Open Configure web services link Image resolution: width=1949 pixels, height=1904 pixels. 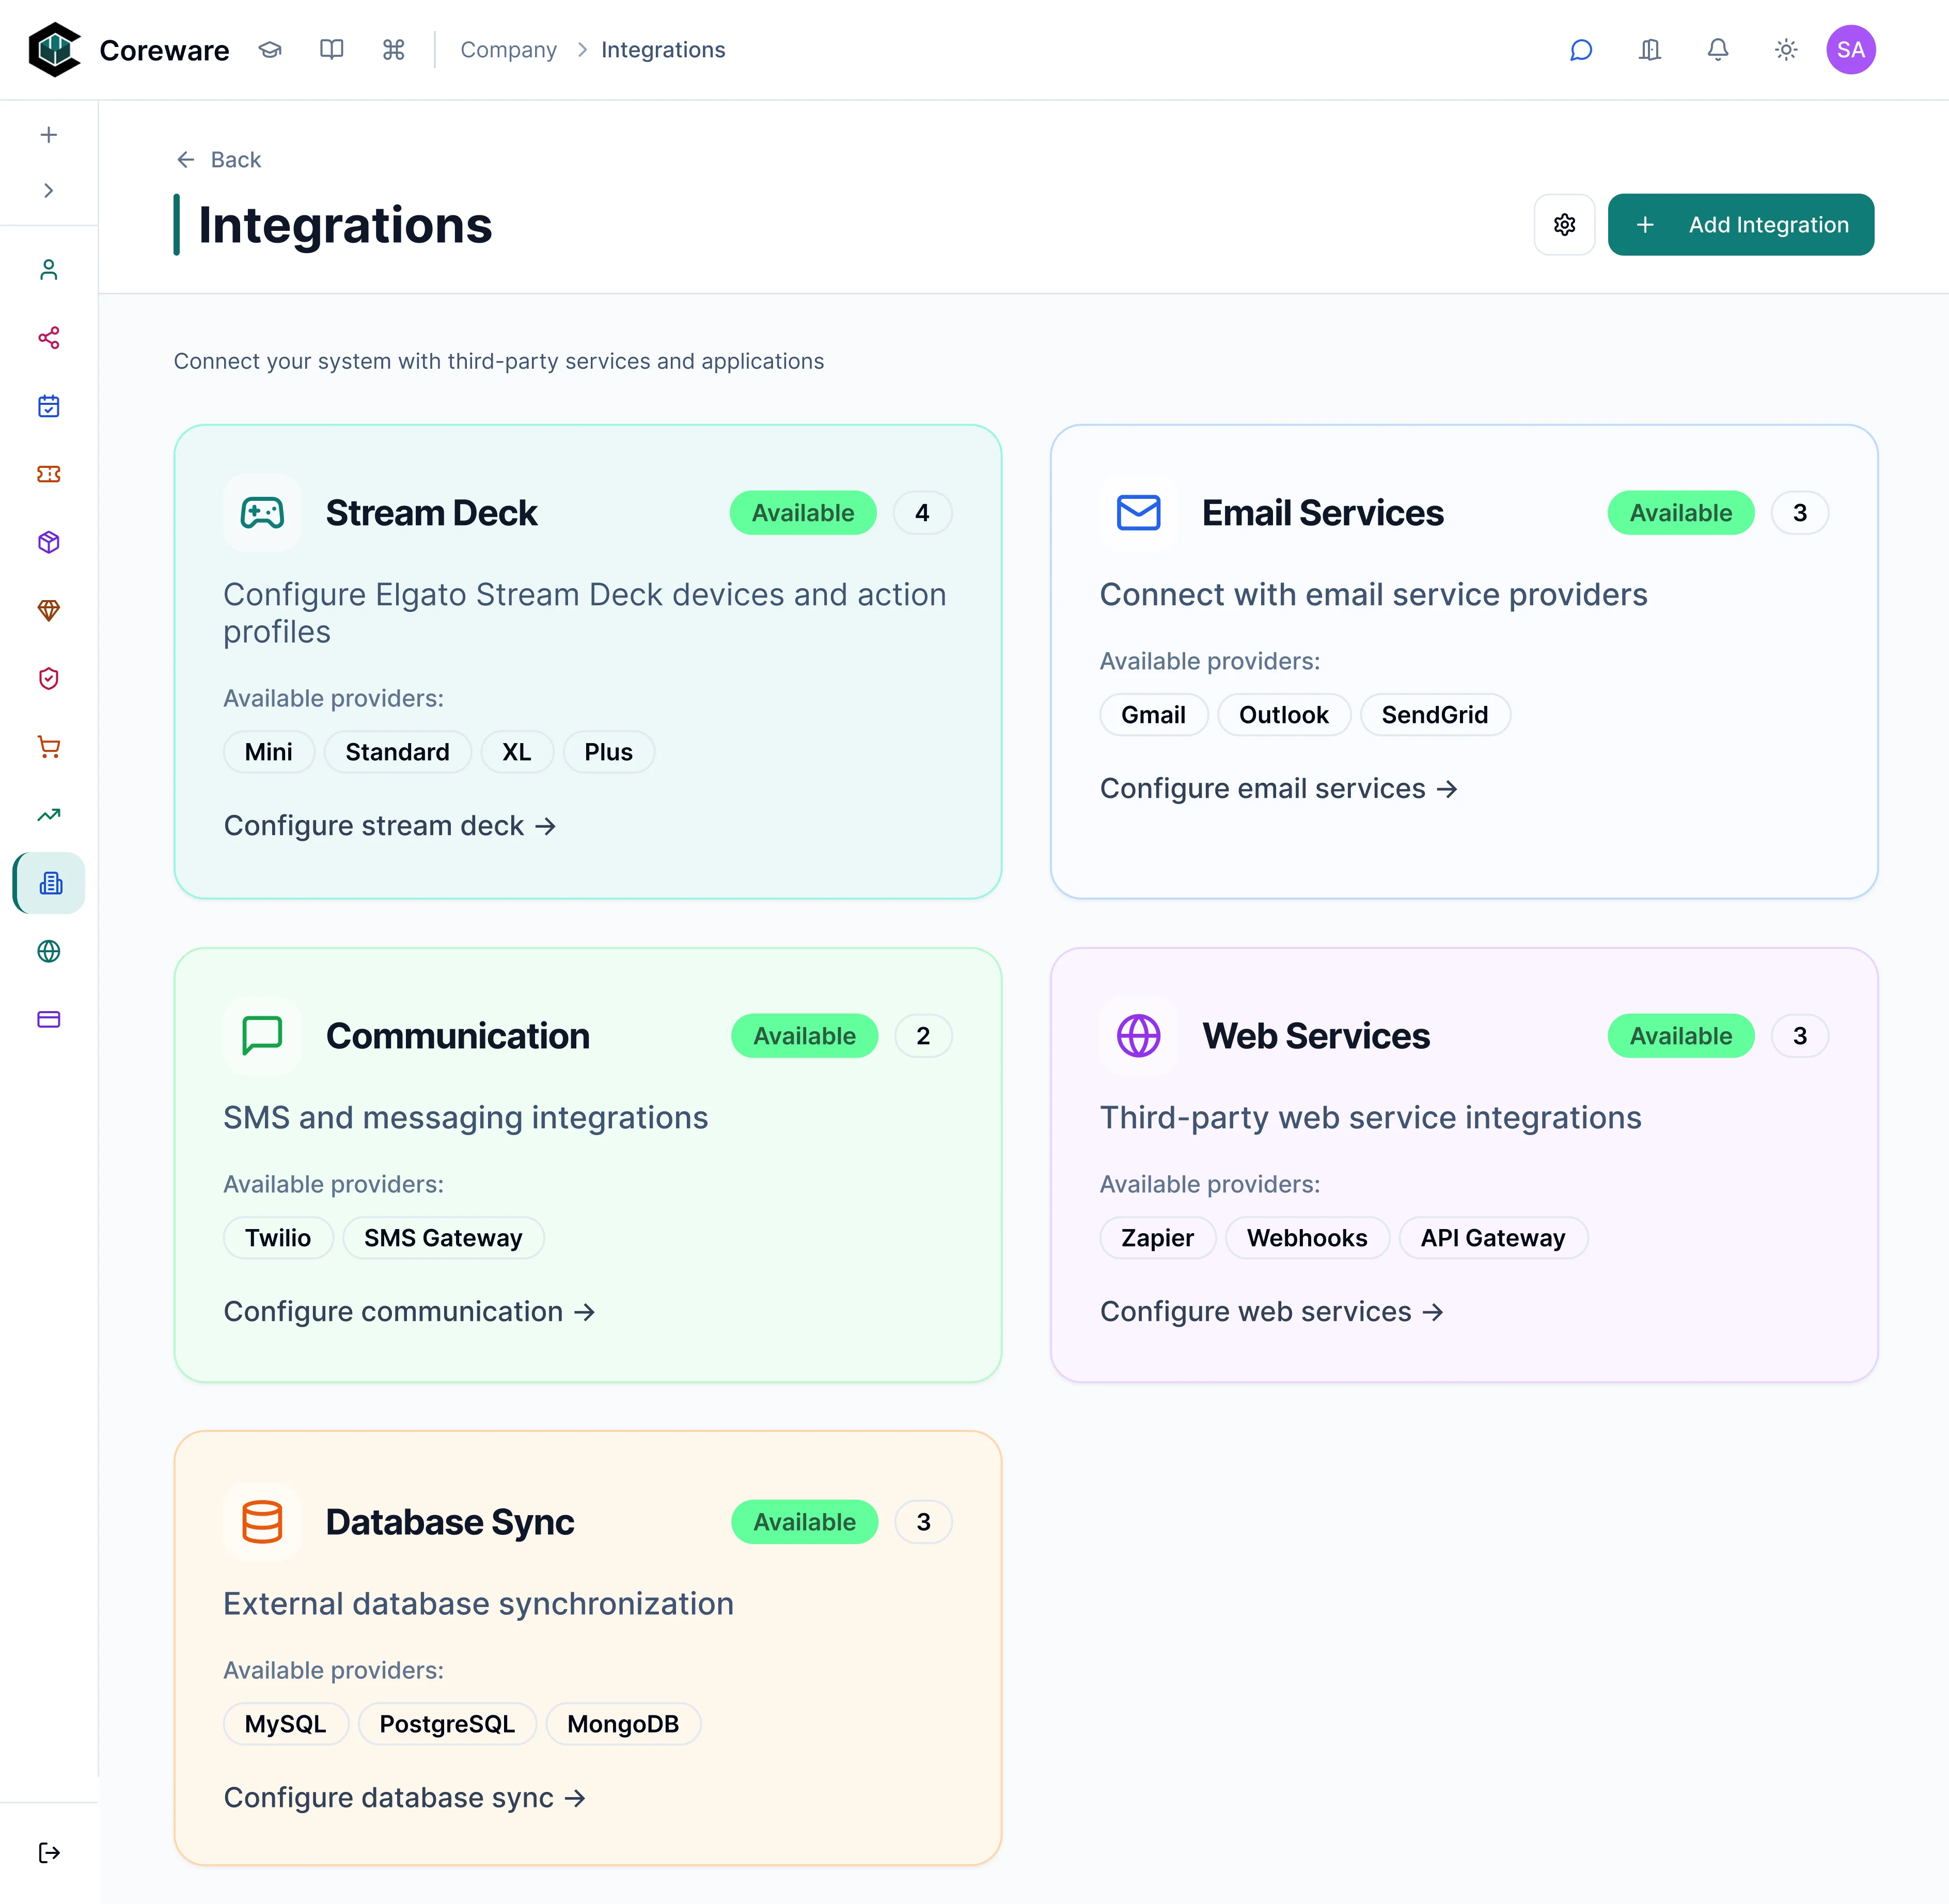[x=1272, y=1312]
